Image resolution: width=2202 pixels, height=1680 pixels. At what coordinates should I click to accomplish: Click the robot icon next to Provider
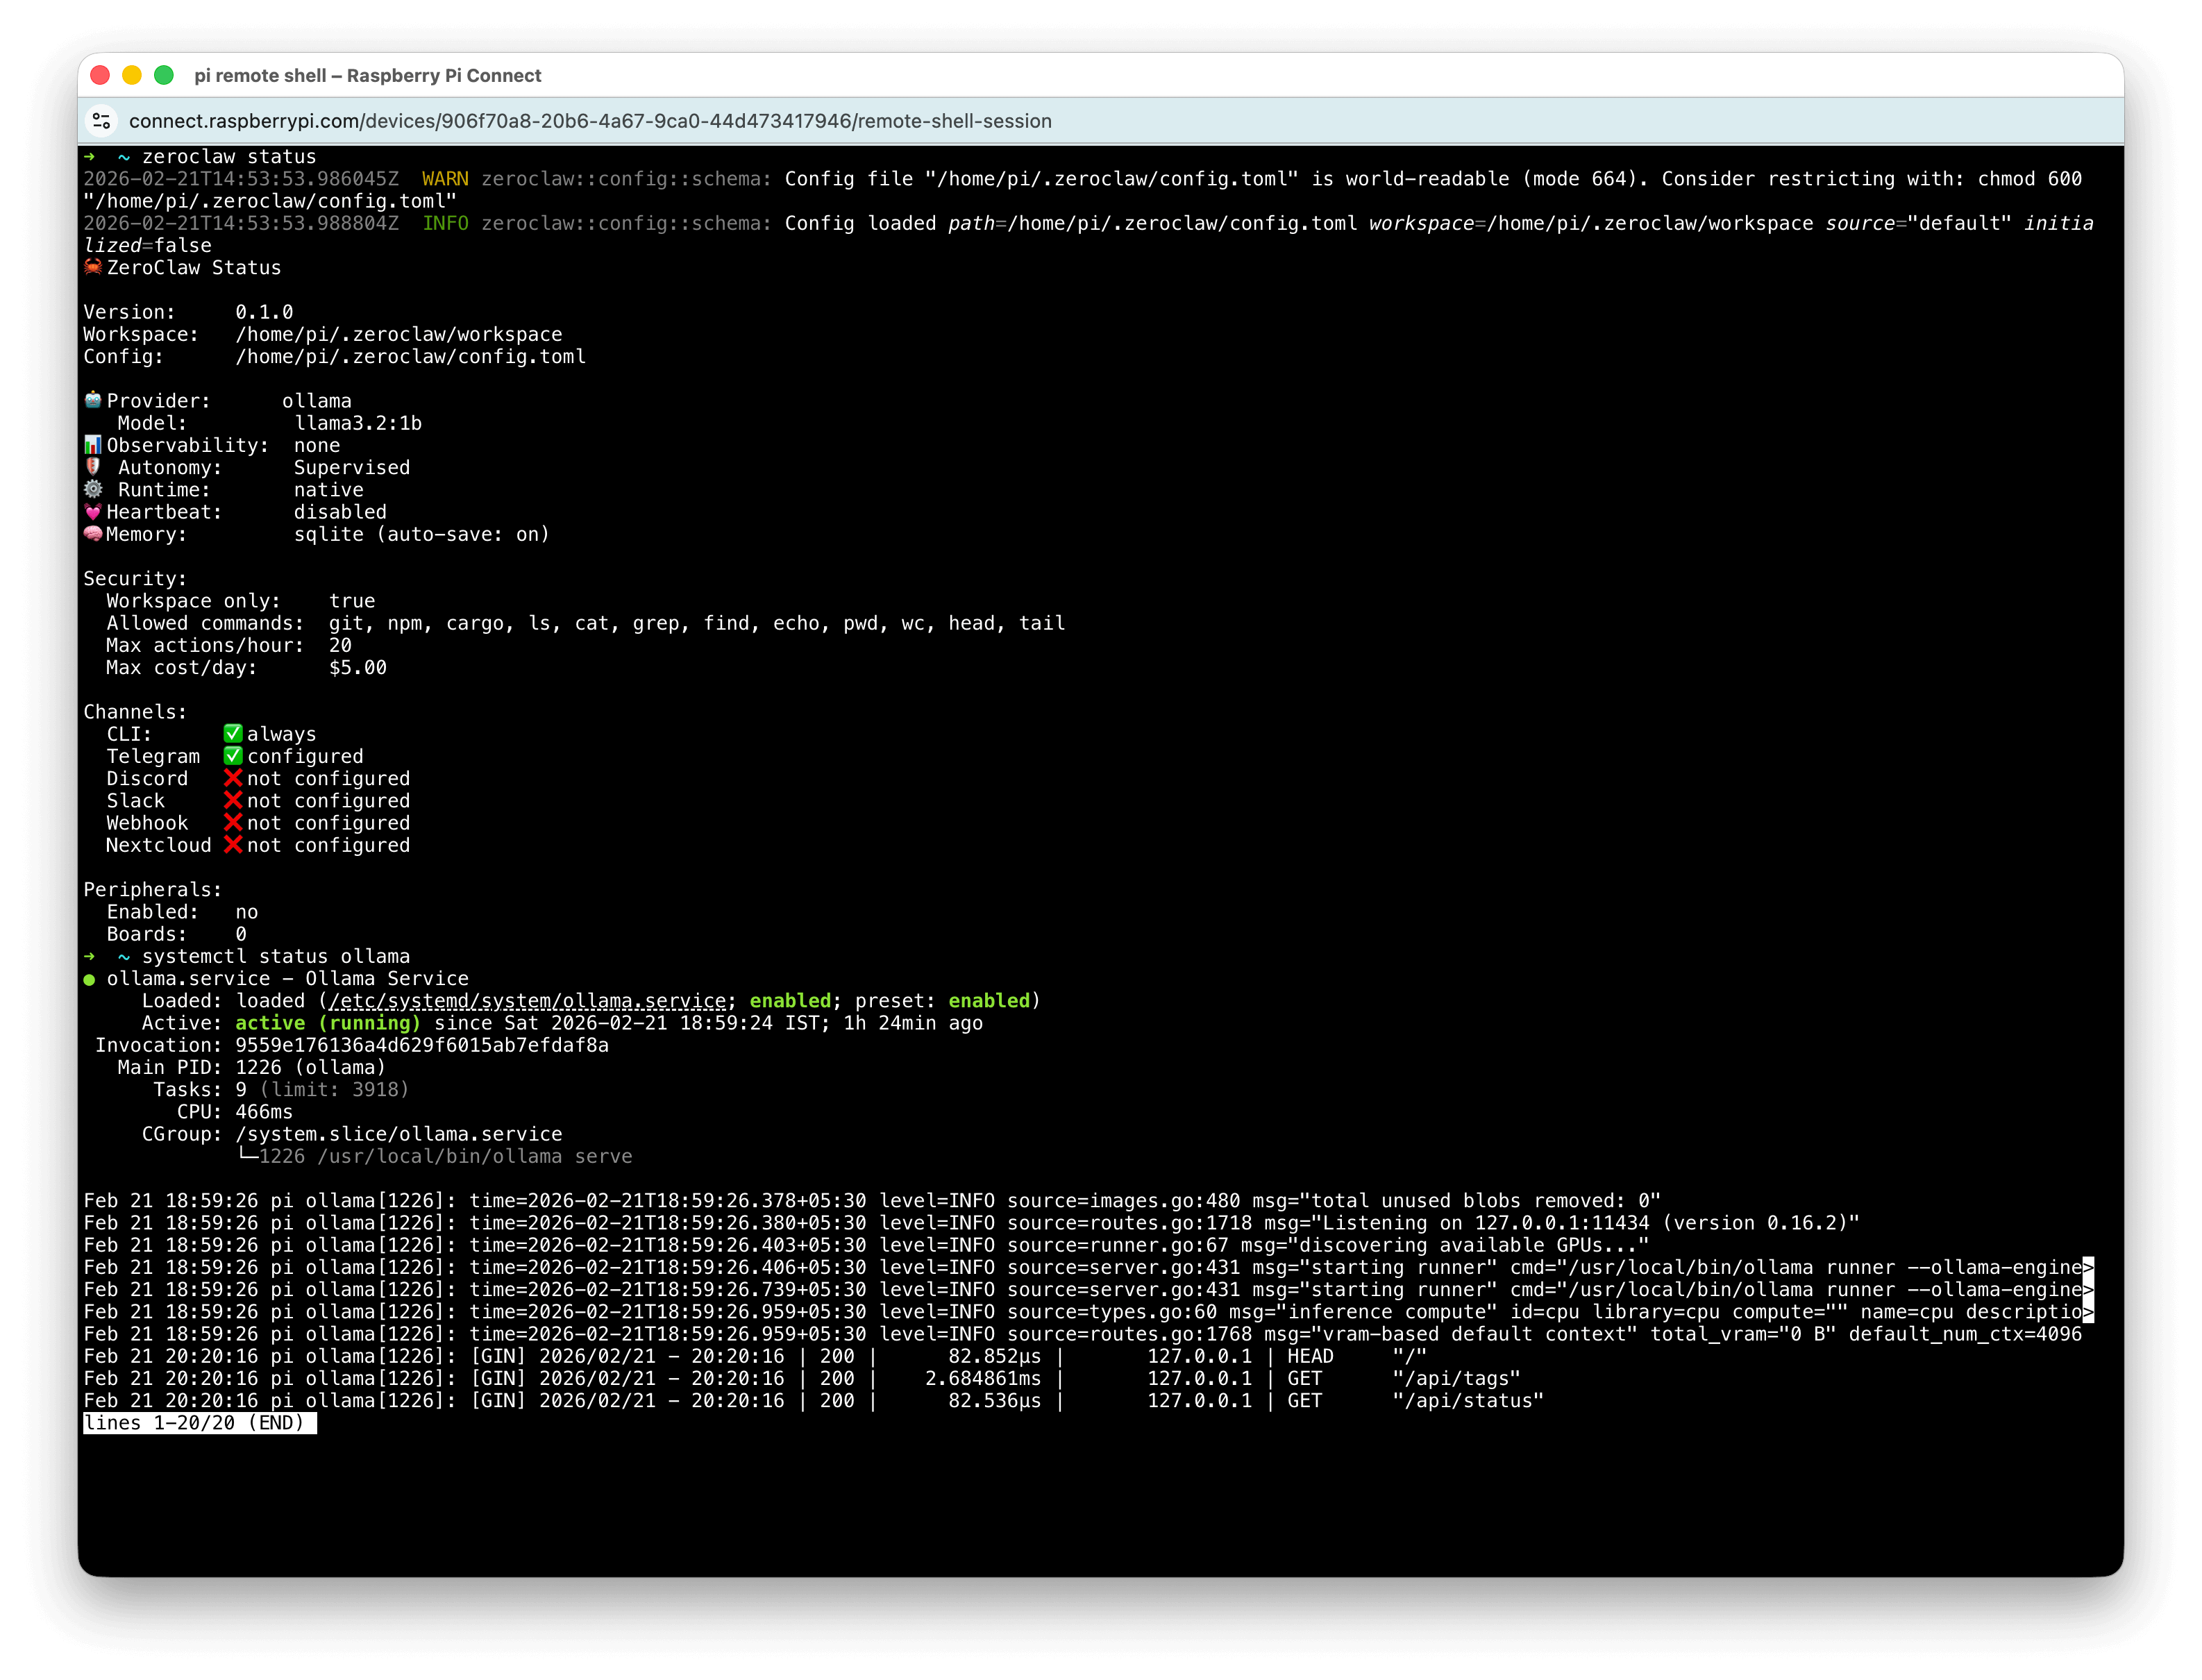pyautogui.click(x=93, y=400)
